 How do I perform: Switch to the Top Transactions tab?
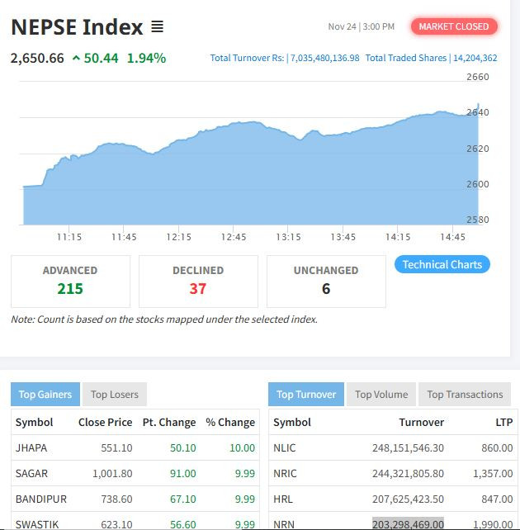(x=465, y=395)
